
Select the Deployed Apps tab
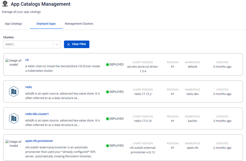coord(46,24)
